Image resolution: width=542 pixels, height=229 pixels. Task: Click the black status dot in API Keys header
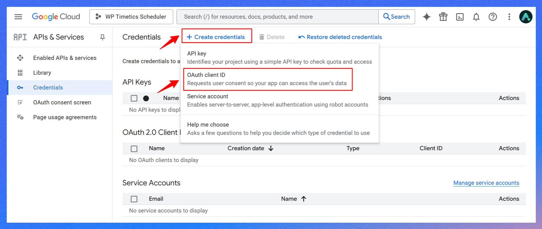point(146,98)
